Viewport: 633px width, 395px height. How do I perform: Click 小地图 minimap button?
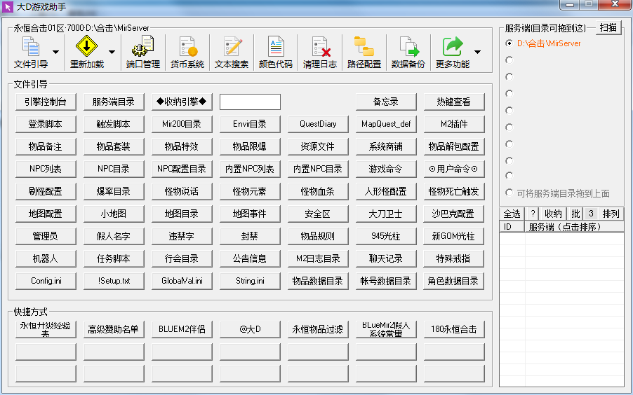[114, 214]
